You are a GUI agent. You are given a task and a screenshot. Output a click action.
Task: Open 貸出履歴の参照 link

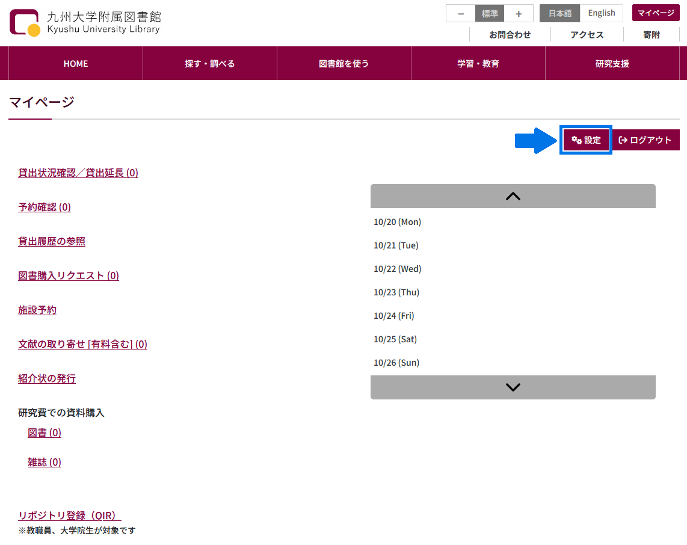click(x=52, y=242)
